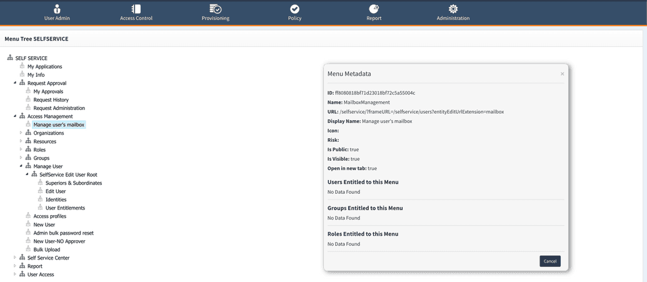
Task: Select User Entitlements in tree
Action: (x=65, y=208)
